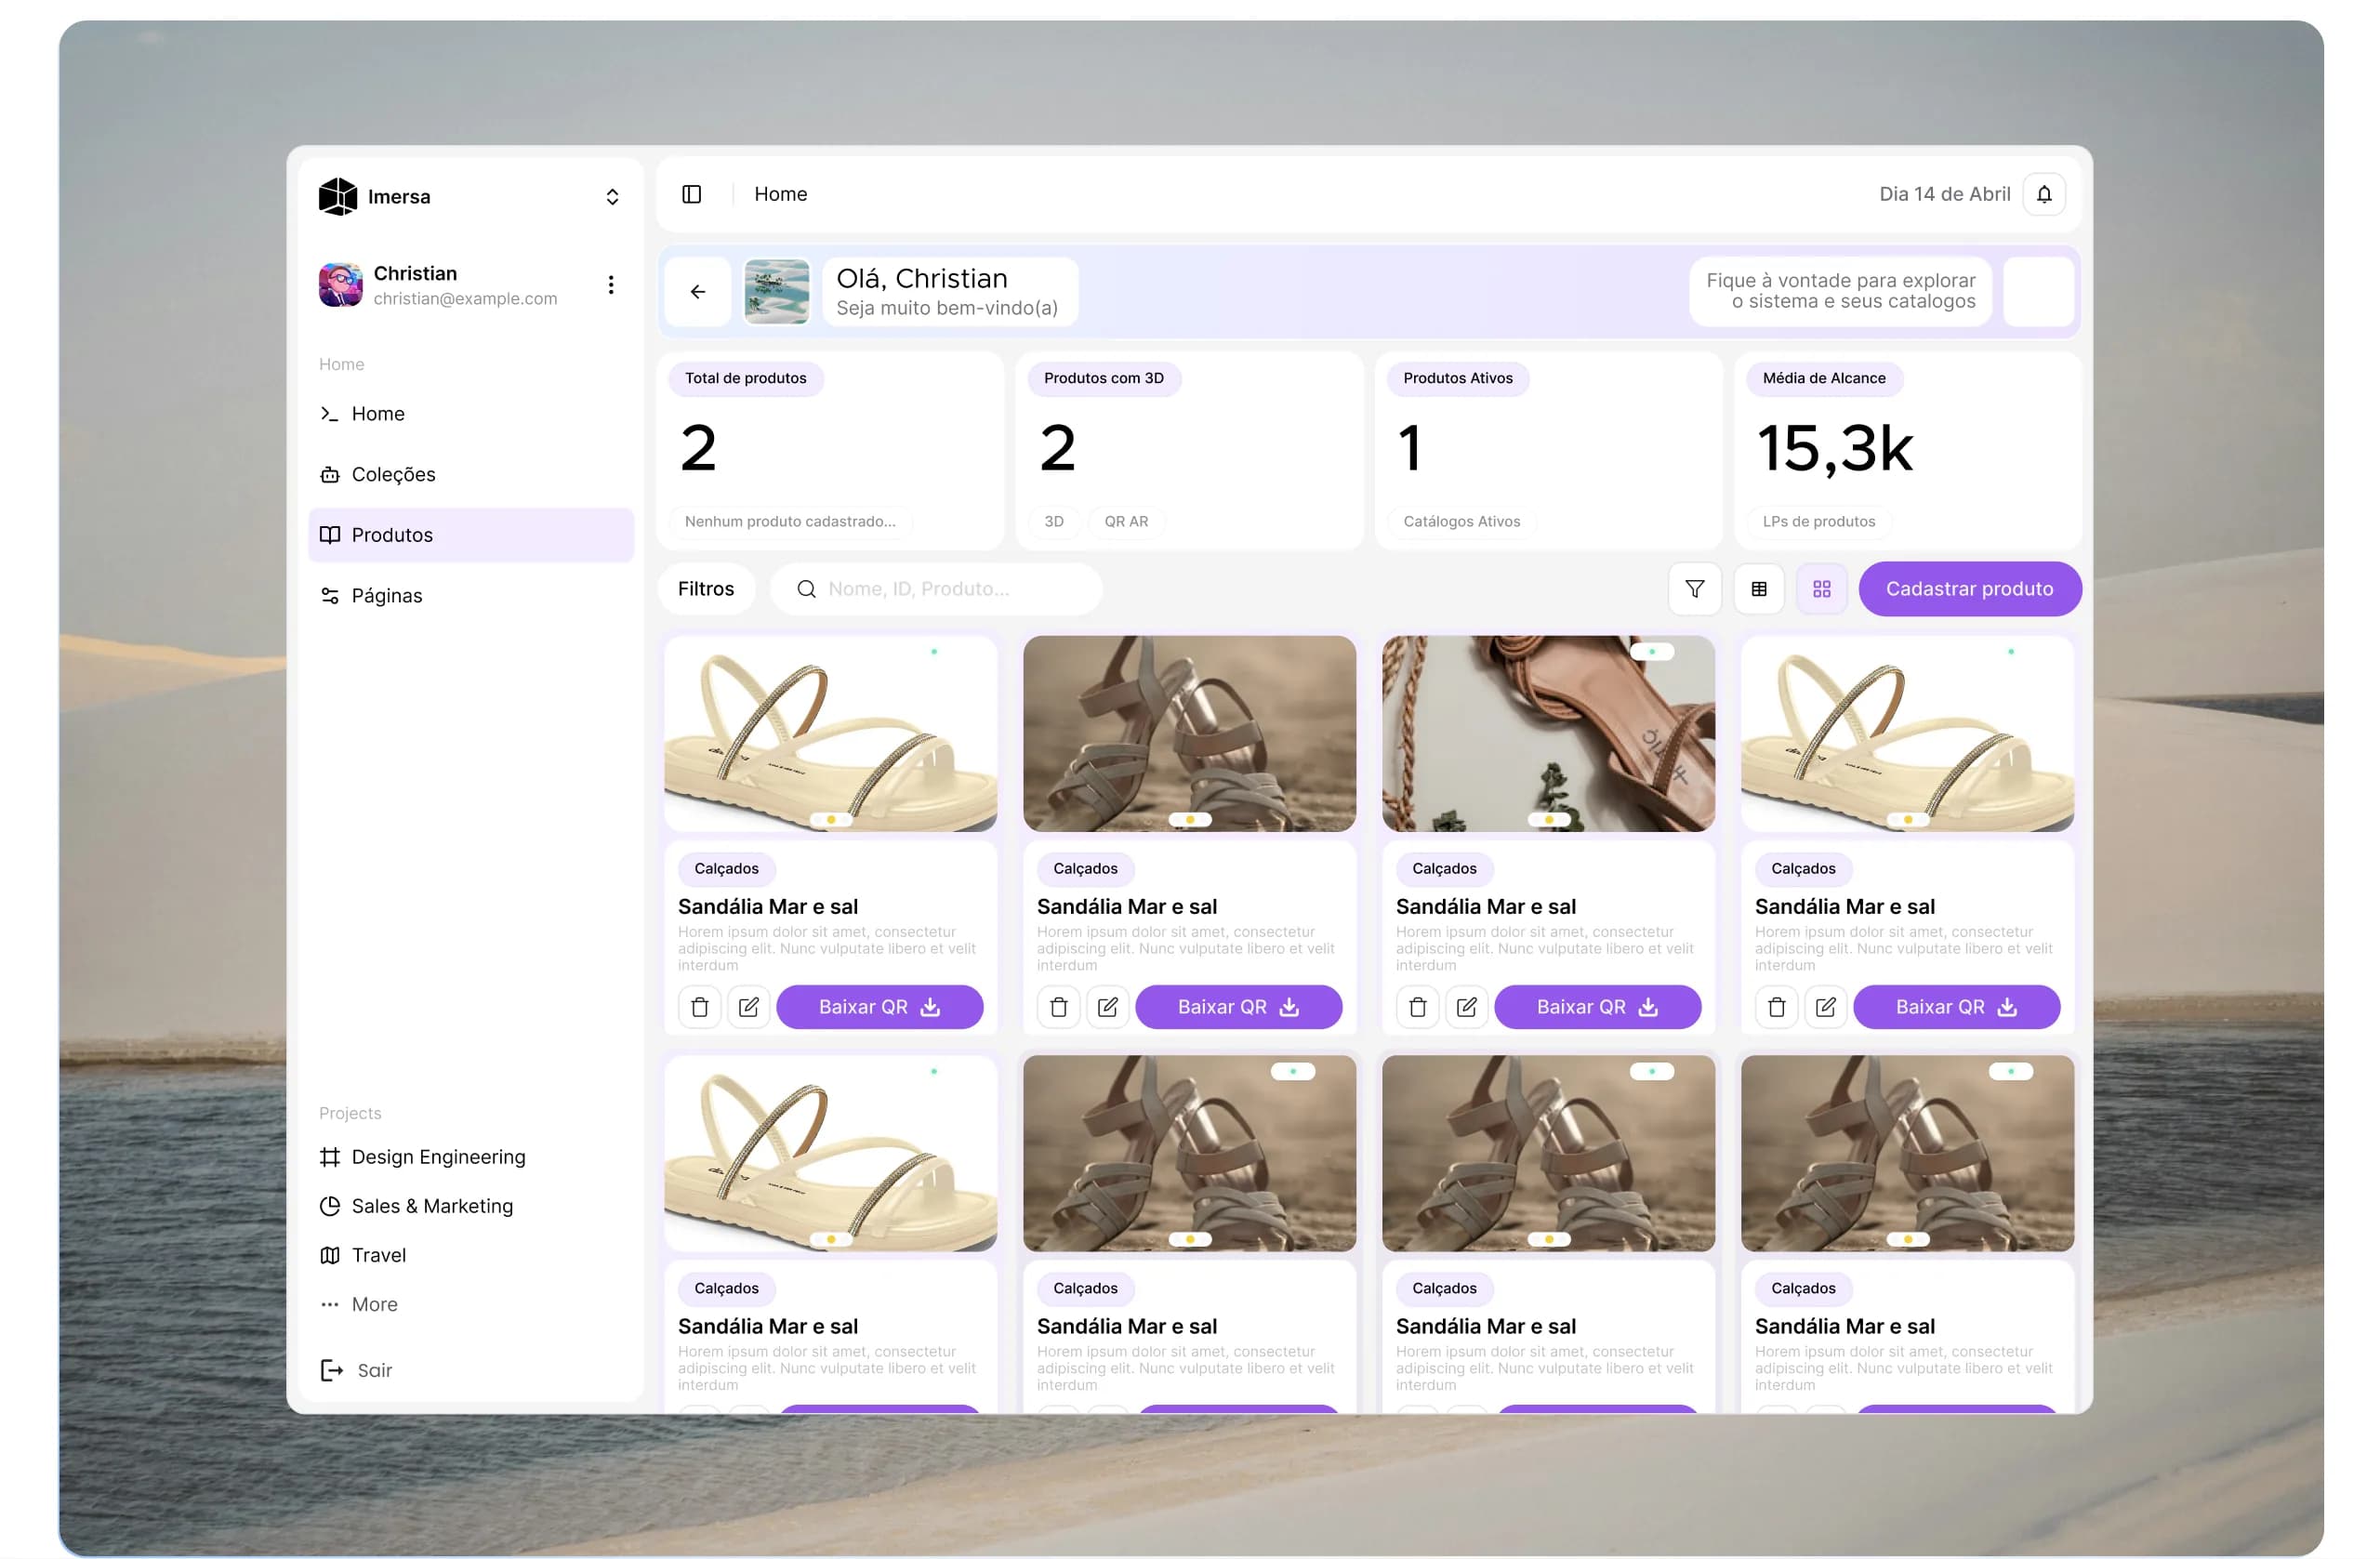Collapse the sidebar with the panel icon
Image resolution: width=2380 pixels, height=1559 pixels.
click(x=691, y=194)
